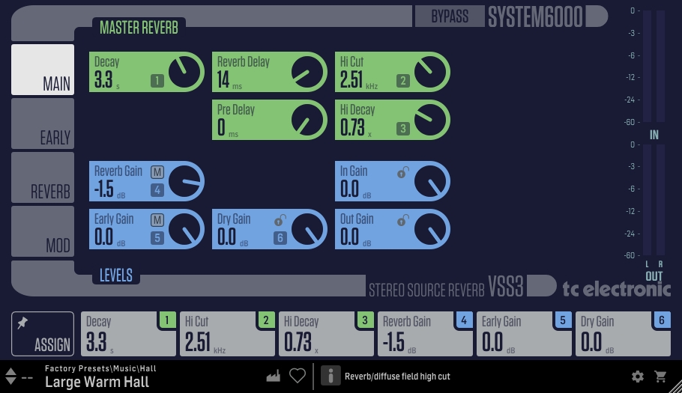Step to the next preset with the down arrow
Image resolution: width=682 pixels, height=393 pixels.
pyautogui.click(x=11, y=381)
